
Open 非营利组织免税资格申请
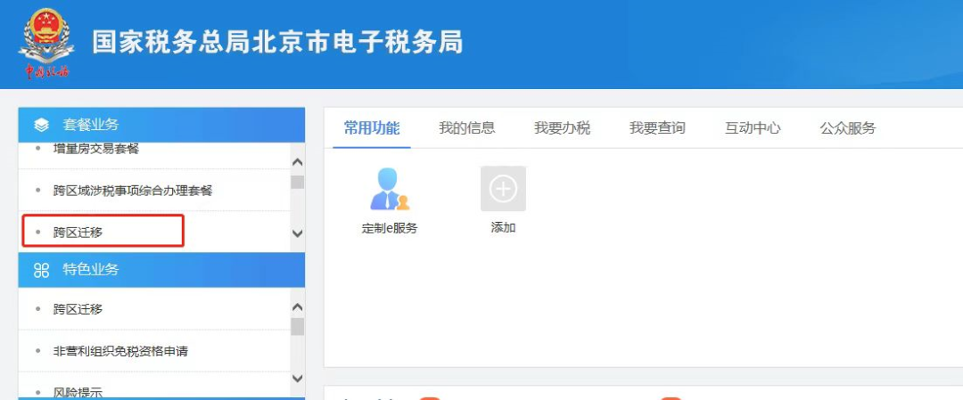pyautogui.click(x=120, y=352)
